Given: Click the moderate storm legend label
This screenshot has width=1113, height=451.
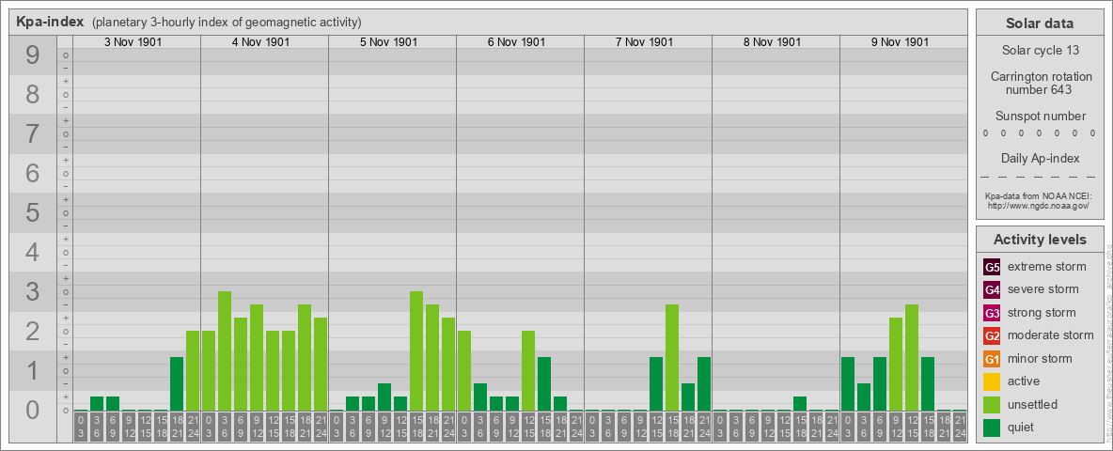Looking at the screenshot, I should 1051,335.
